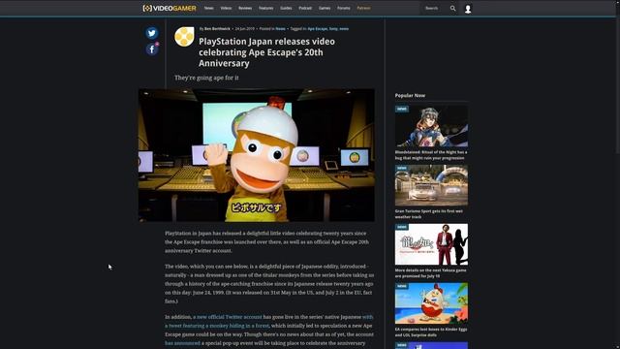Open the Games menu item
The image size is (620, 349).
[325, 8]
